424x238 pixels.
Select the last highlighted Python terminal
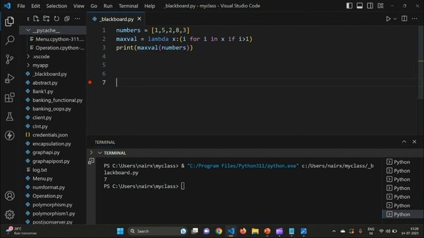pos(403,214)
